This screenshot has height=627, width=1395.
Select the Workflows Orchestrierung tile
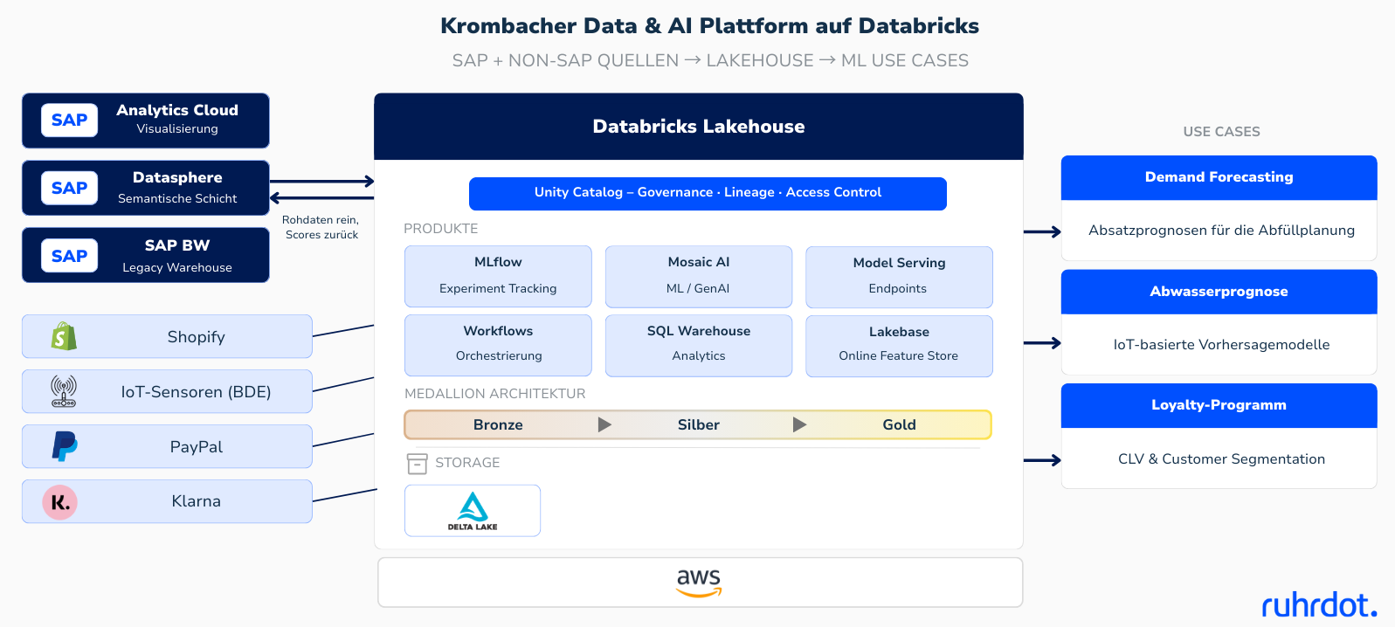coord(498,345)
